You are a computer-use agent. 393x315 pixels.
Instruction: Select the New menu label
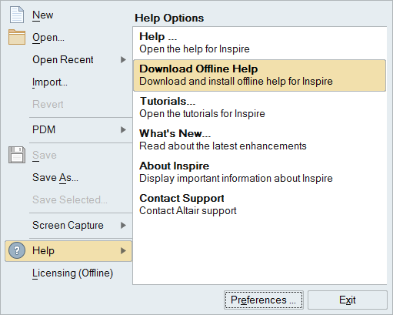43,15
